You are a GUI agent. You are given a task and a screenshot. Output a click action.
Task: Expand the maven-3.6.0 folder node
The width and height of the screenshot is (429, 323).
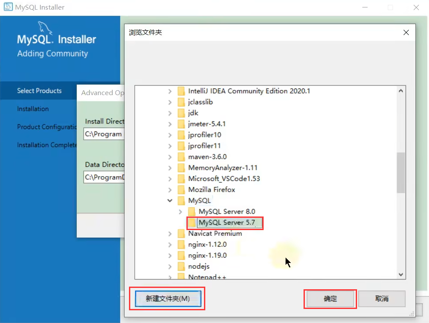170,157
